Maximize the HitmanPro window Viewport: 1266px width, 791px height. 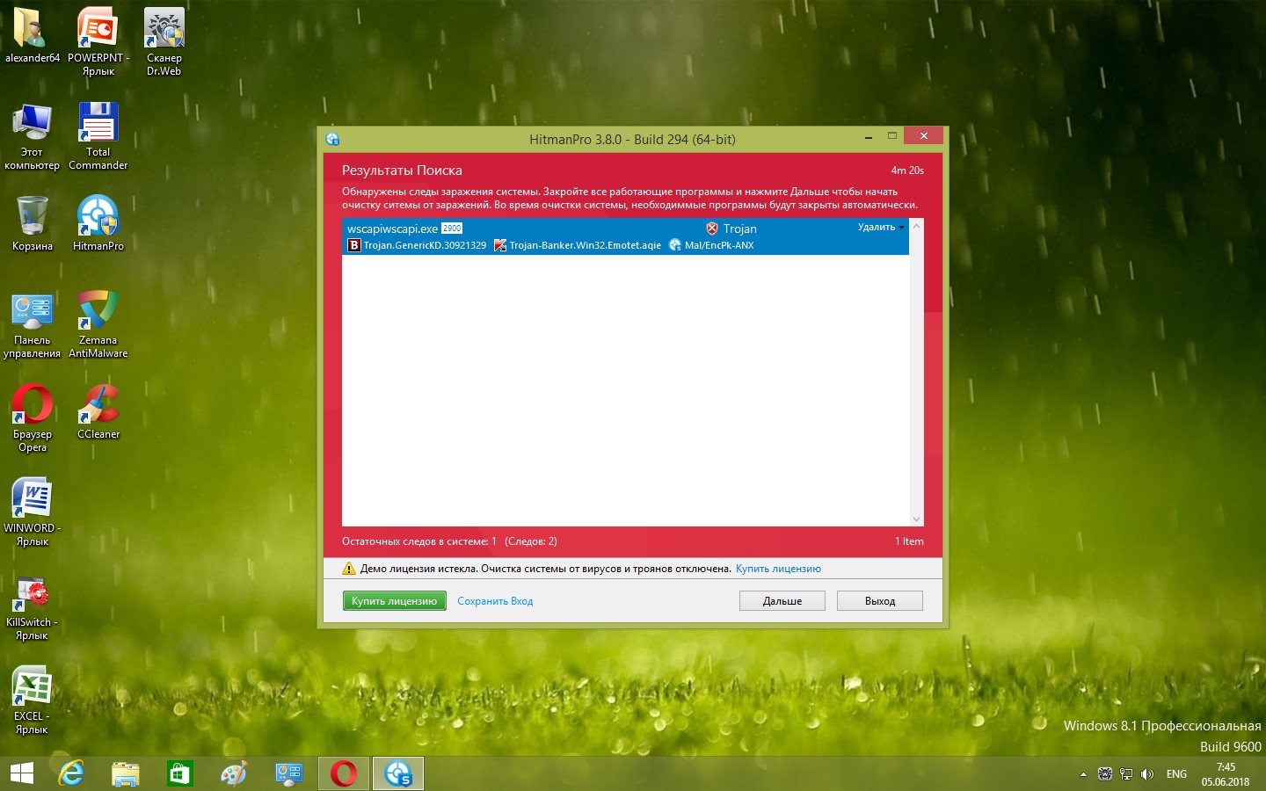[x=892, y=136]
